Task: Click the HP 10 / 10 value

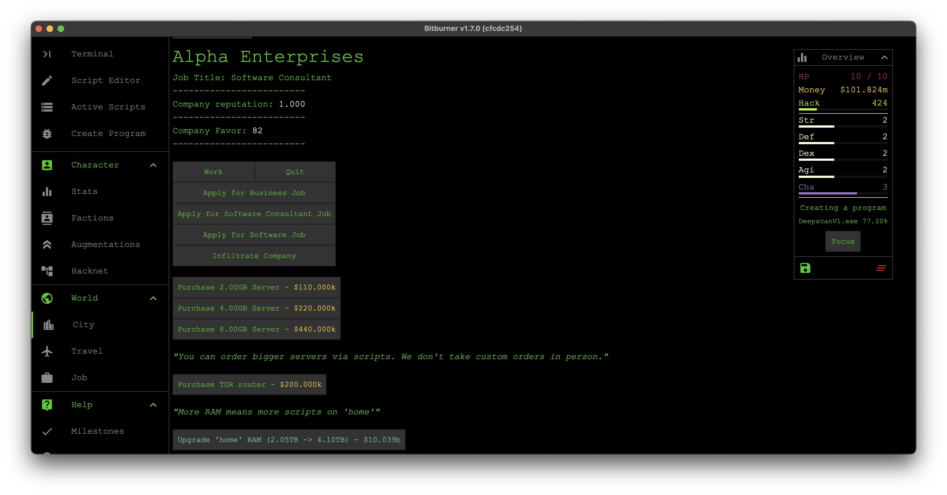Action: [869, 77]
